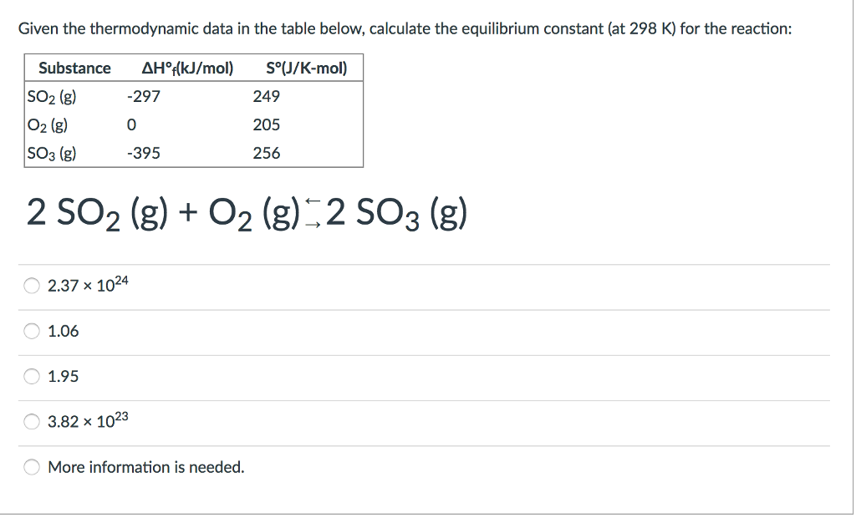Viewport: 856px width, 518px height.
Task: Click the ΔH°f(kJ/mol) column header
Action: point(187,68)
